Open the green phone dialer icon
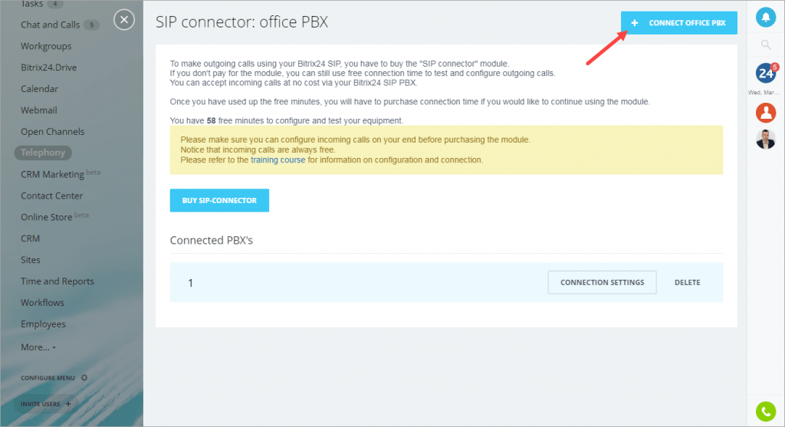 tap(766, 412)
